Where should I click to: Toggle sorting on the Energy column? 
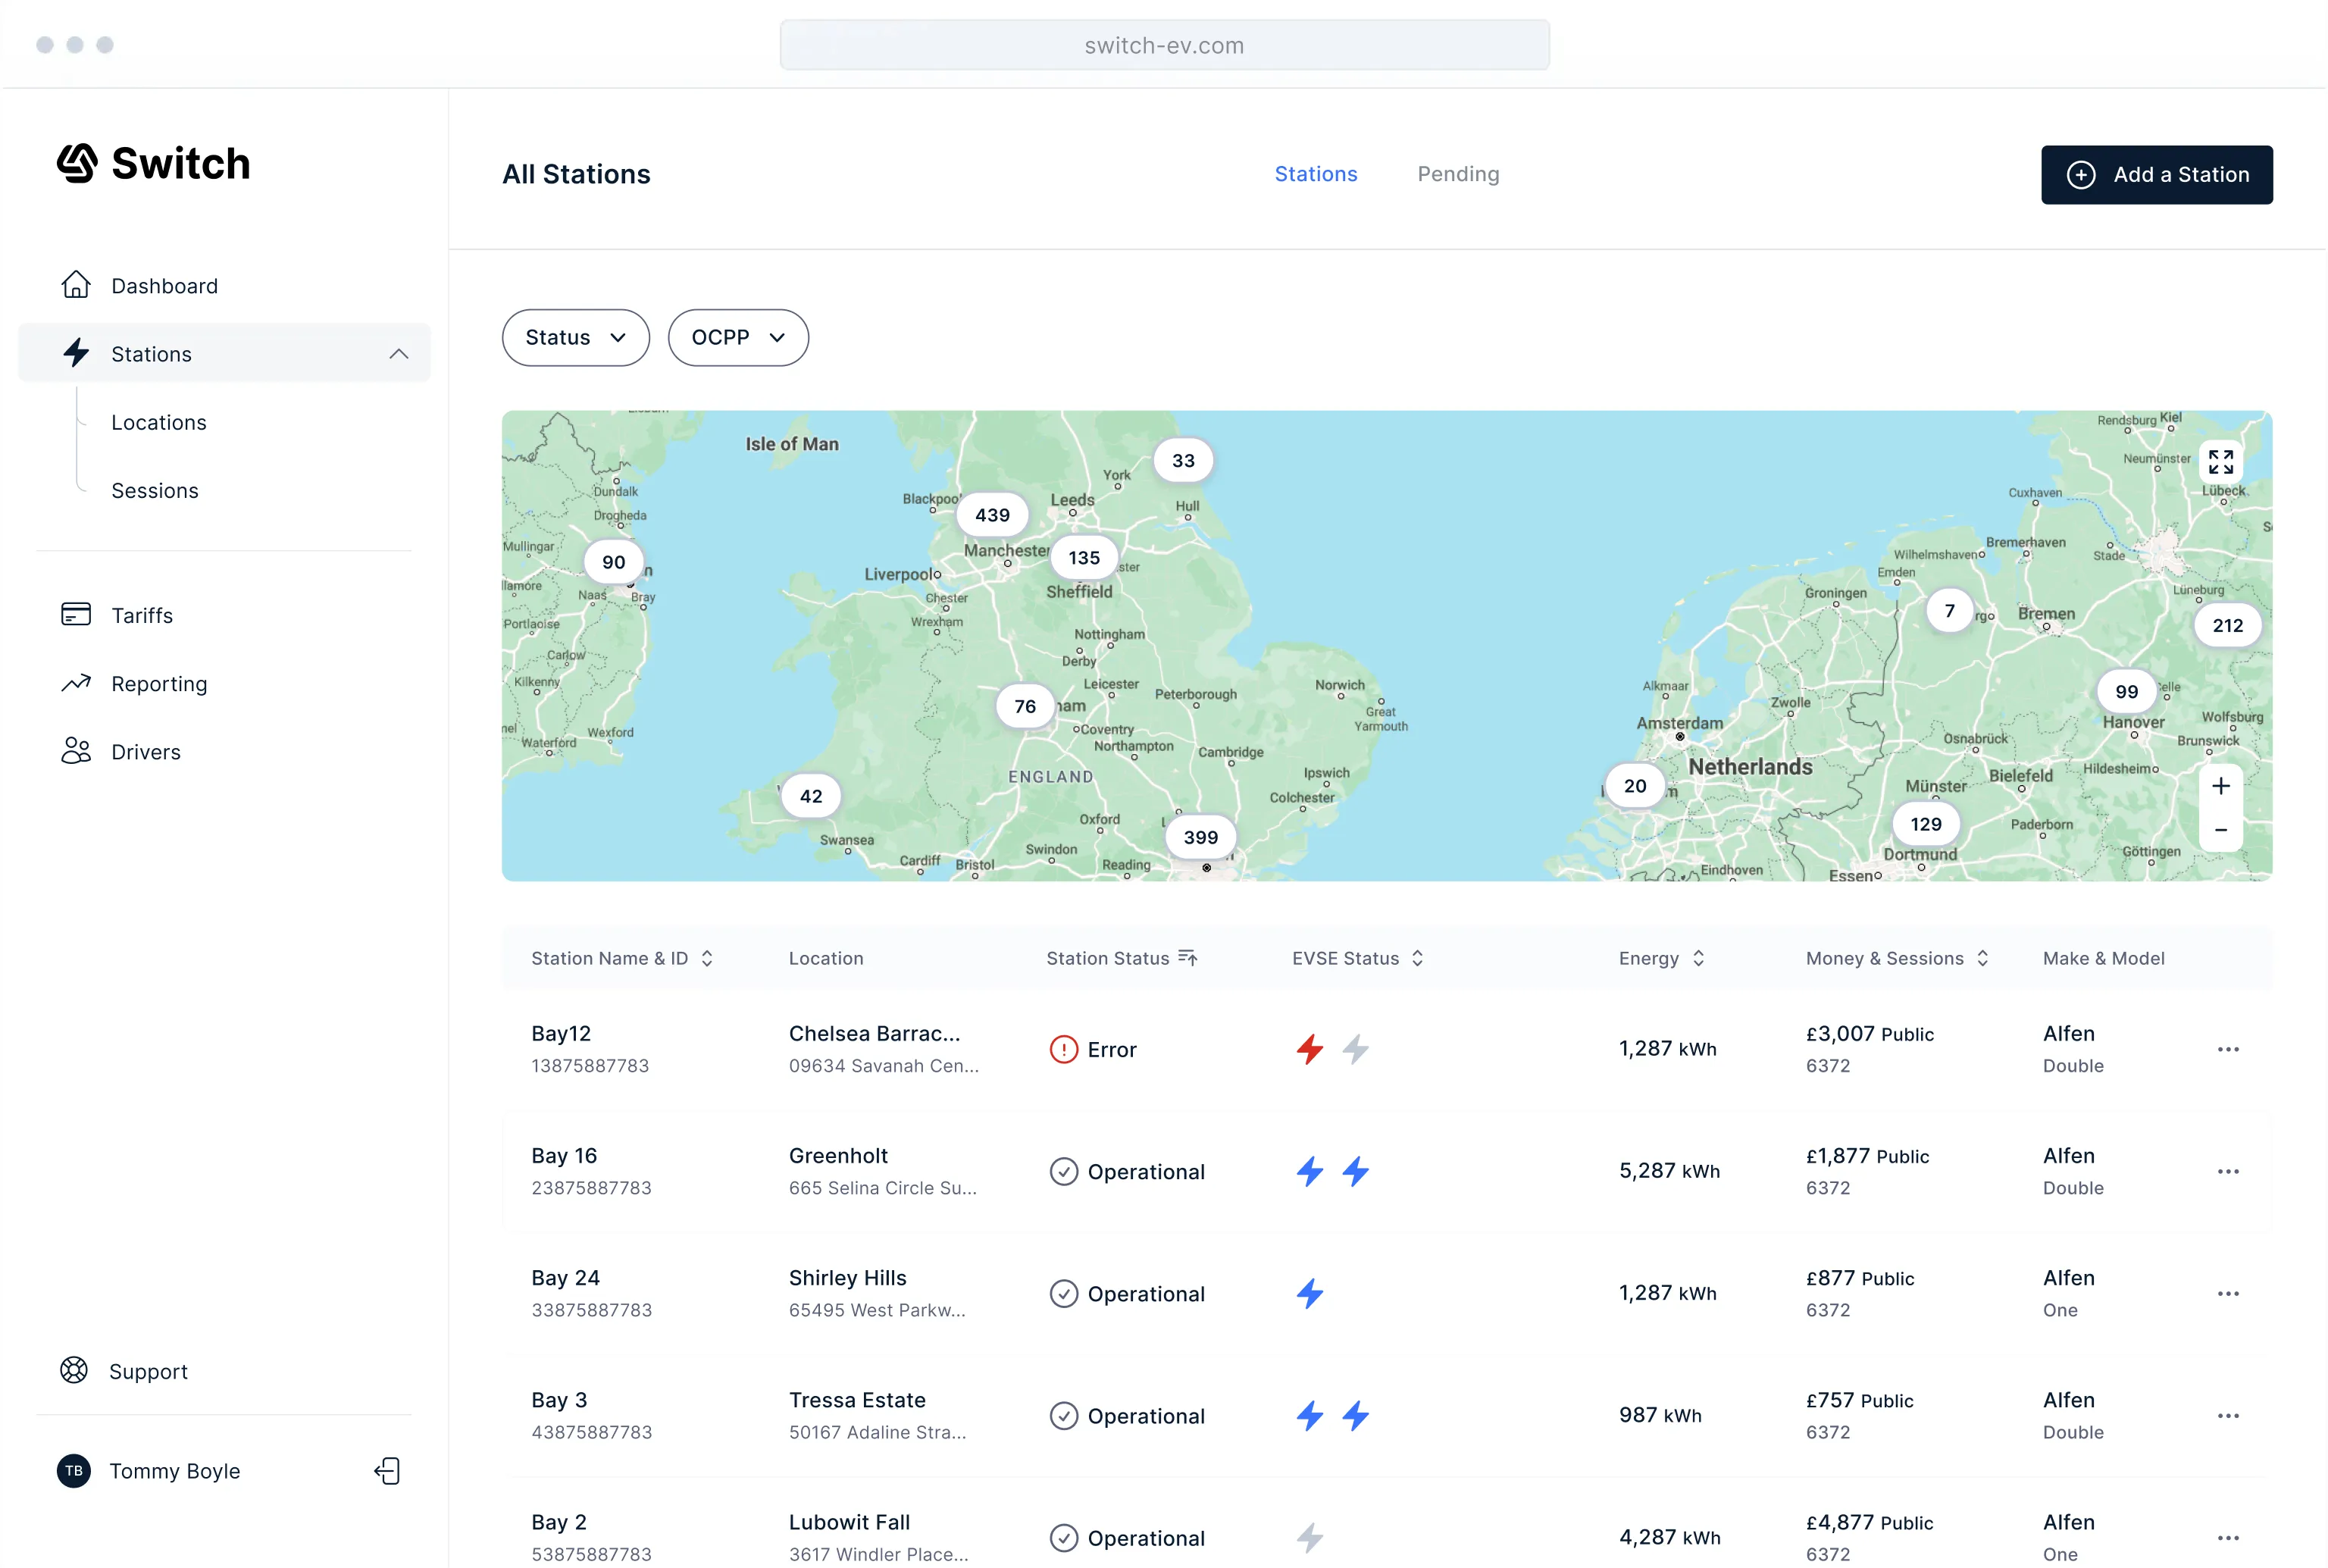tap(1698, 958)
